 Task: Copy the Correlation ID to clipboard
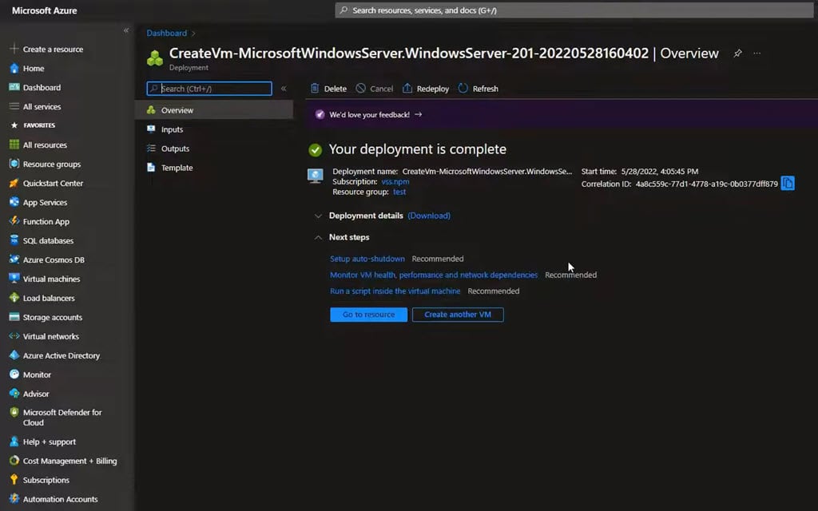point(788,184)
